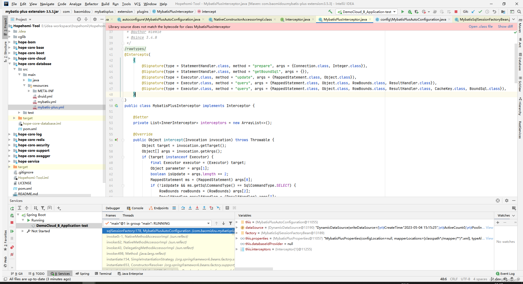Open Spring tool window button
Screen dimensions: 523x284
tap(82, 274)
